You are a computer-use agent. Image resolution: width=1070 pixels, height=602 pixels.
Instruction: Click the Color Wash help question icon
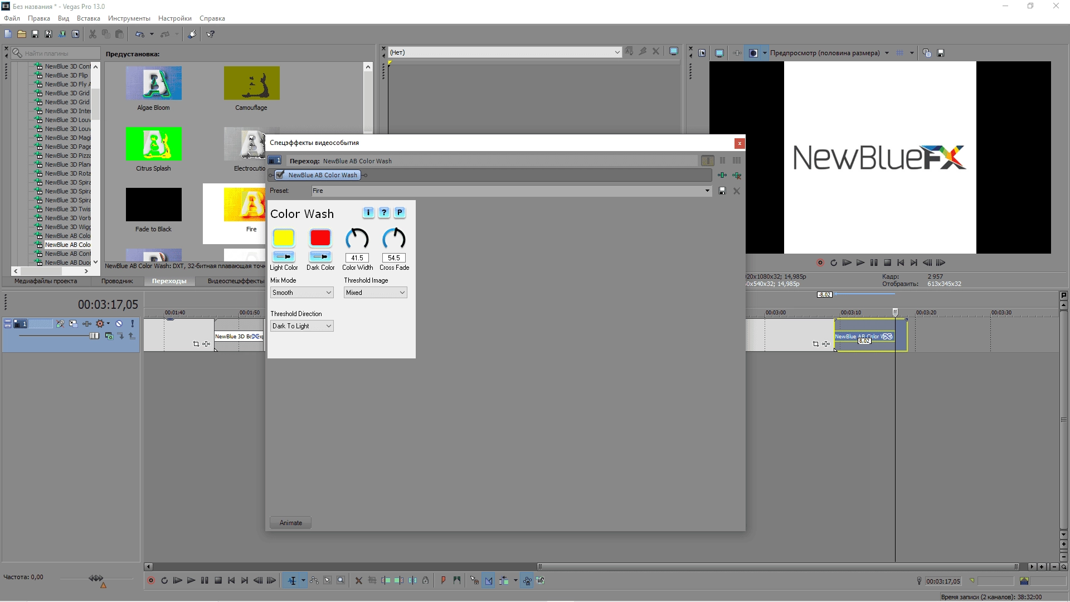tap(383, 212)
